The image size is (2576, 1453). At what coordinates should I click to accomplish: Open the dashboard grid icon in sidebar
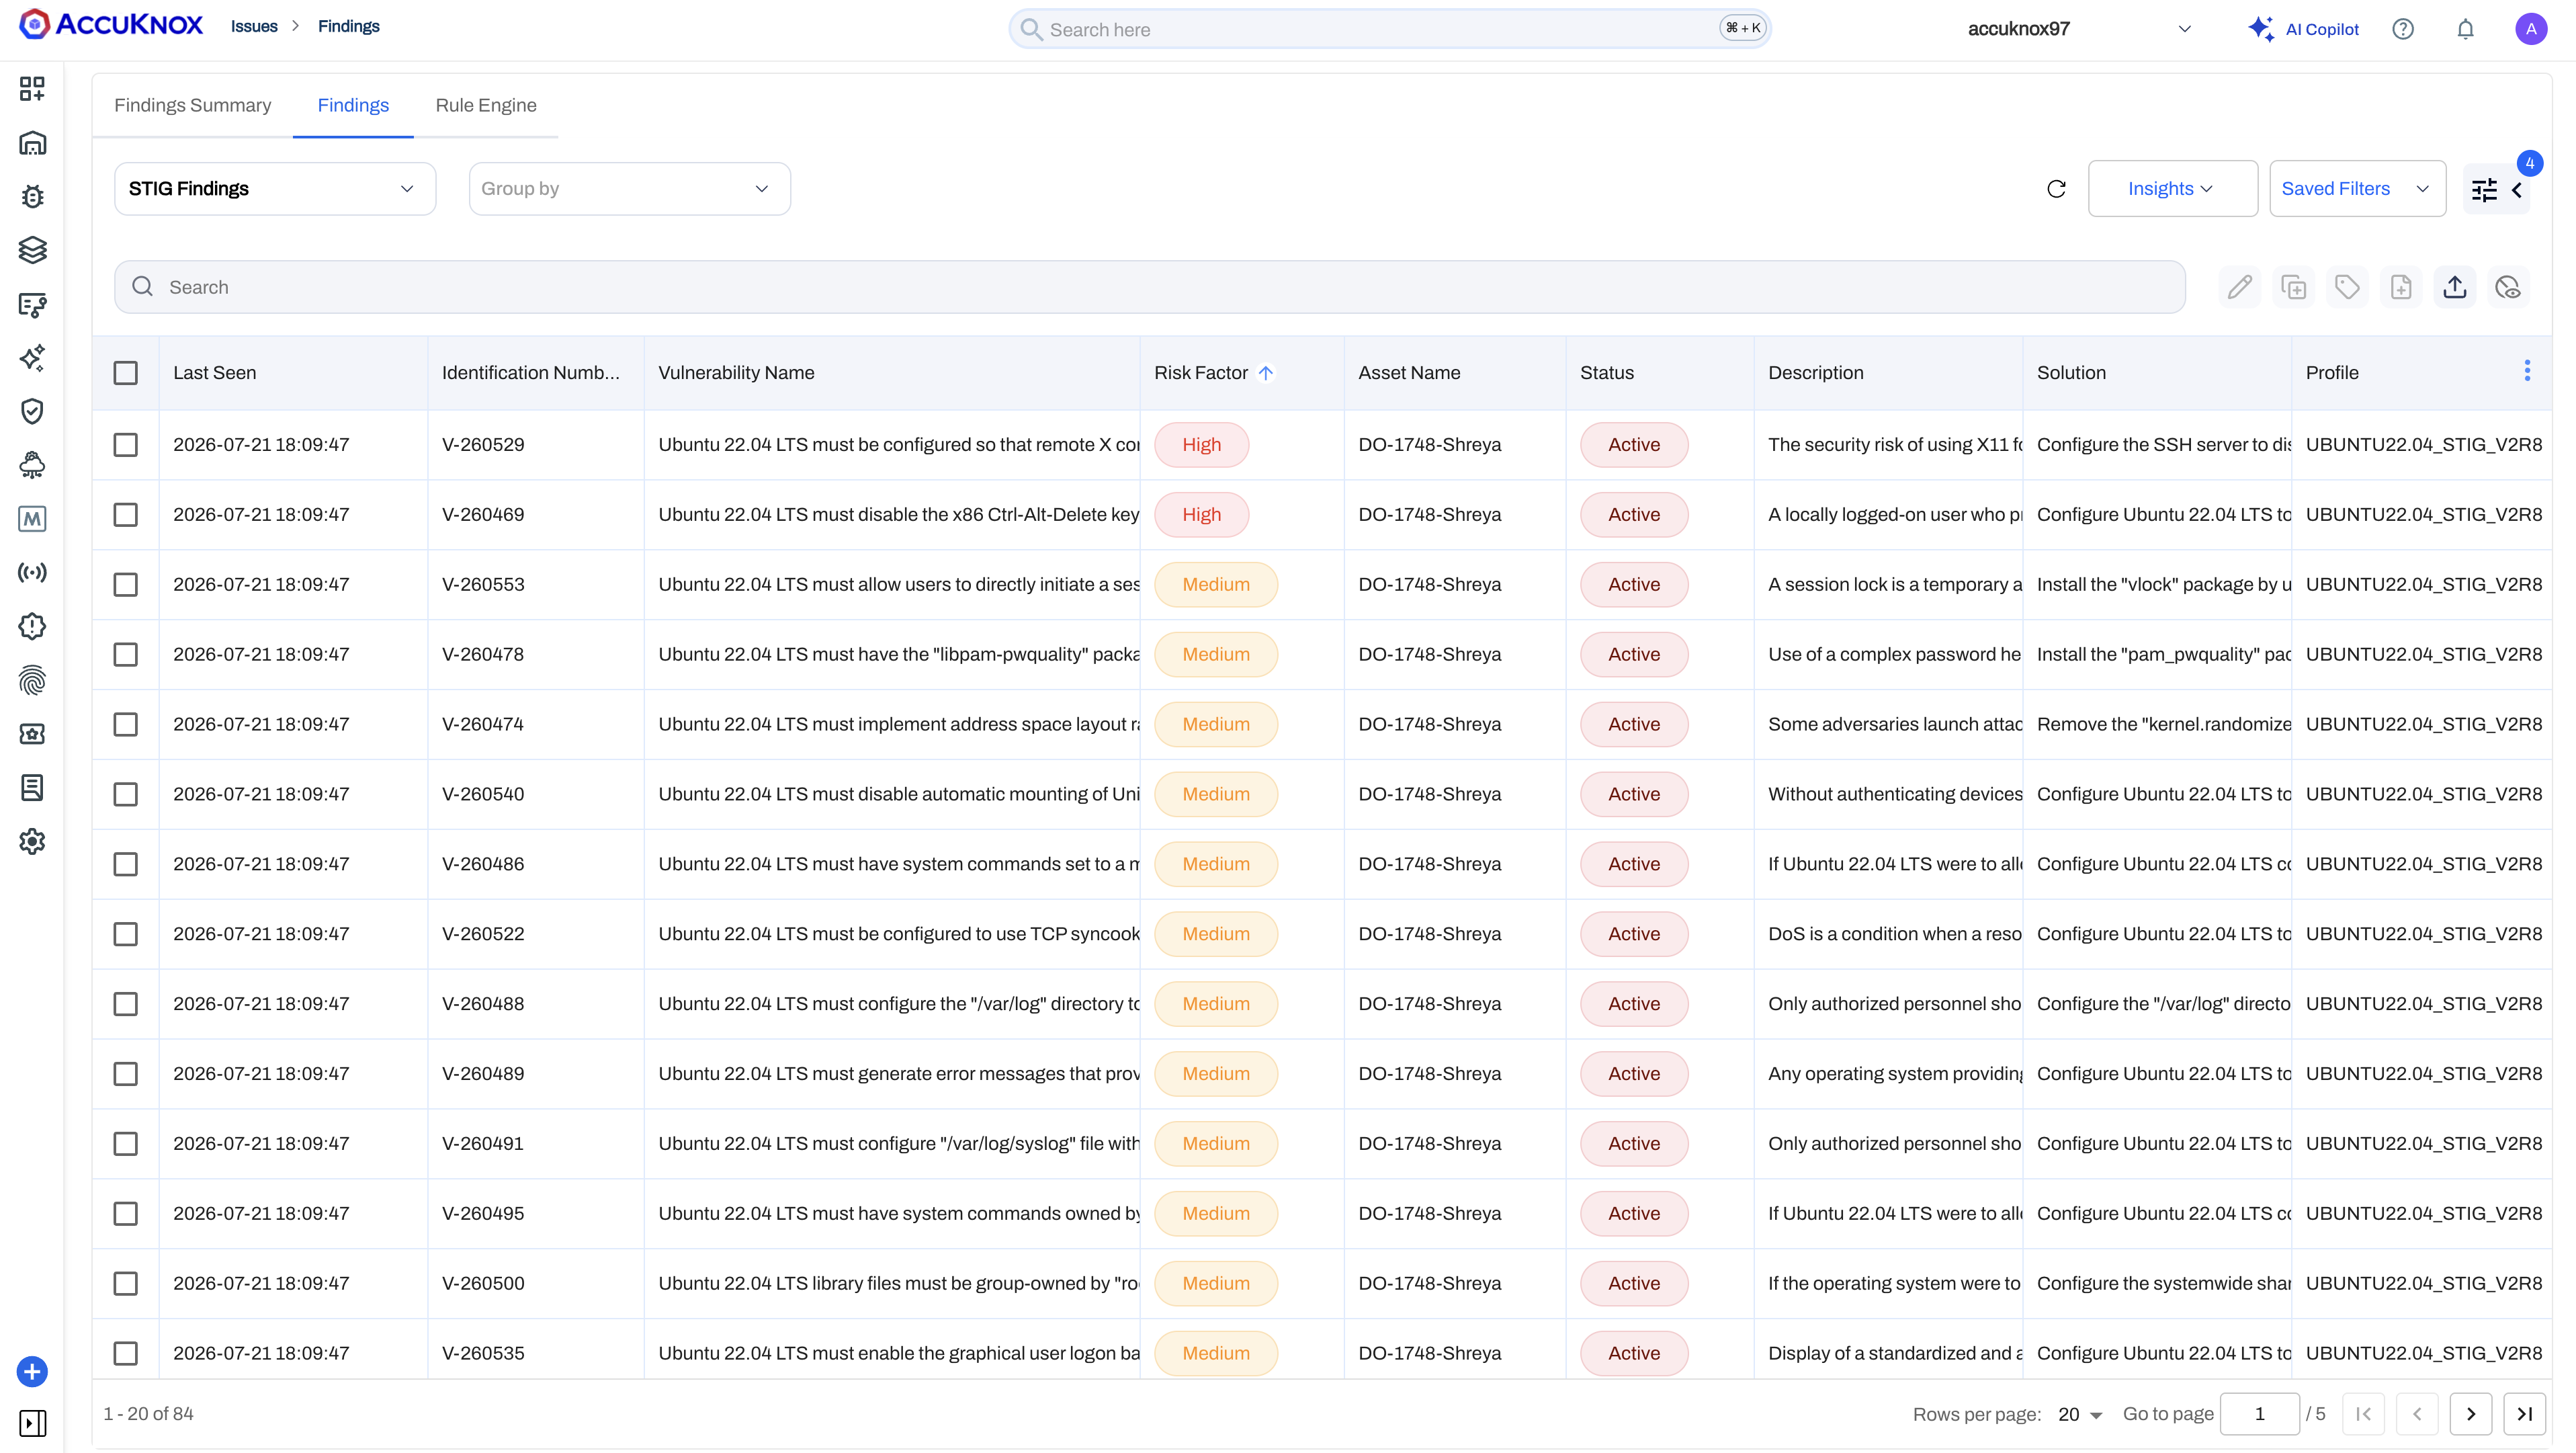point(32,89)
